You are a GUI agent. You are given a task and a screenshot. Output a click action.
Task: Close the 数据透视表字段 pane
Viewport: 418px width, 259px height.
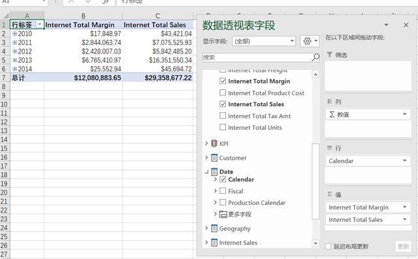click(x=406, y=25)
